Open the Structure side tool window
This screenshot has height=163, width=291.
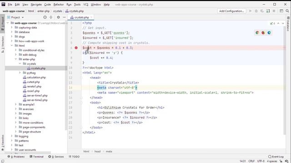tap(3, 44)
